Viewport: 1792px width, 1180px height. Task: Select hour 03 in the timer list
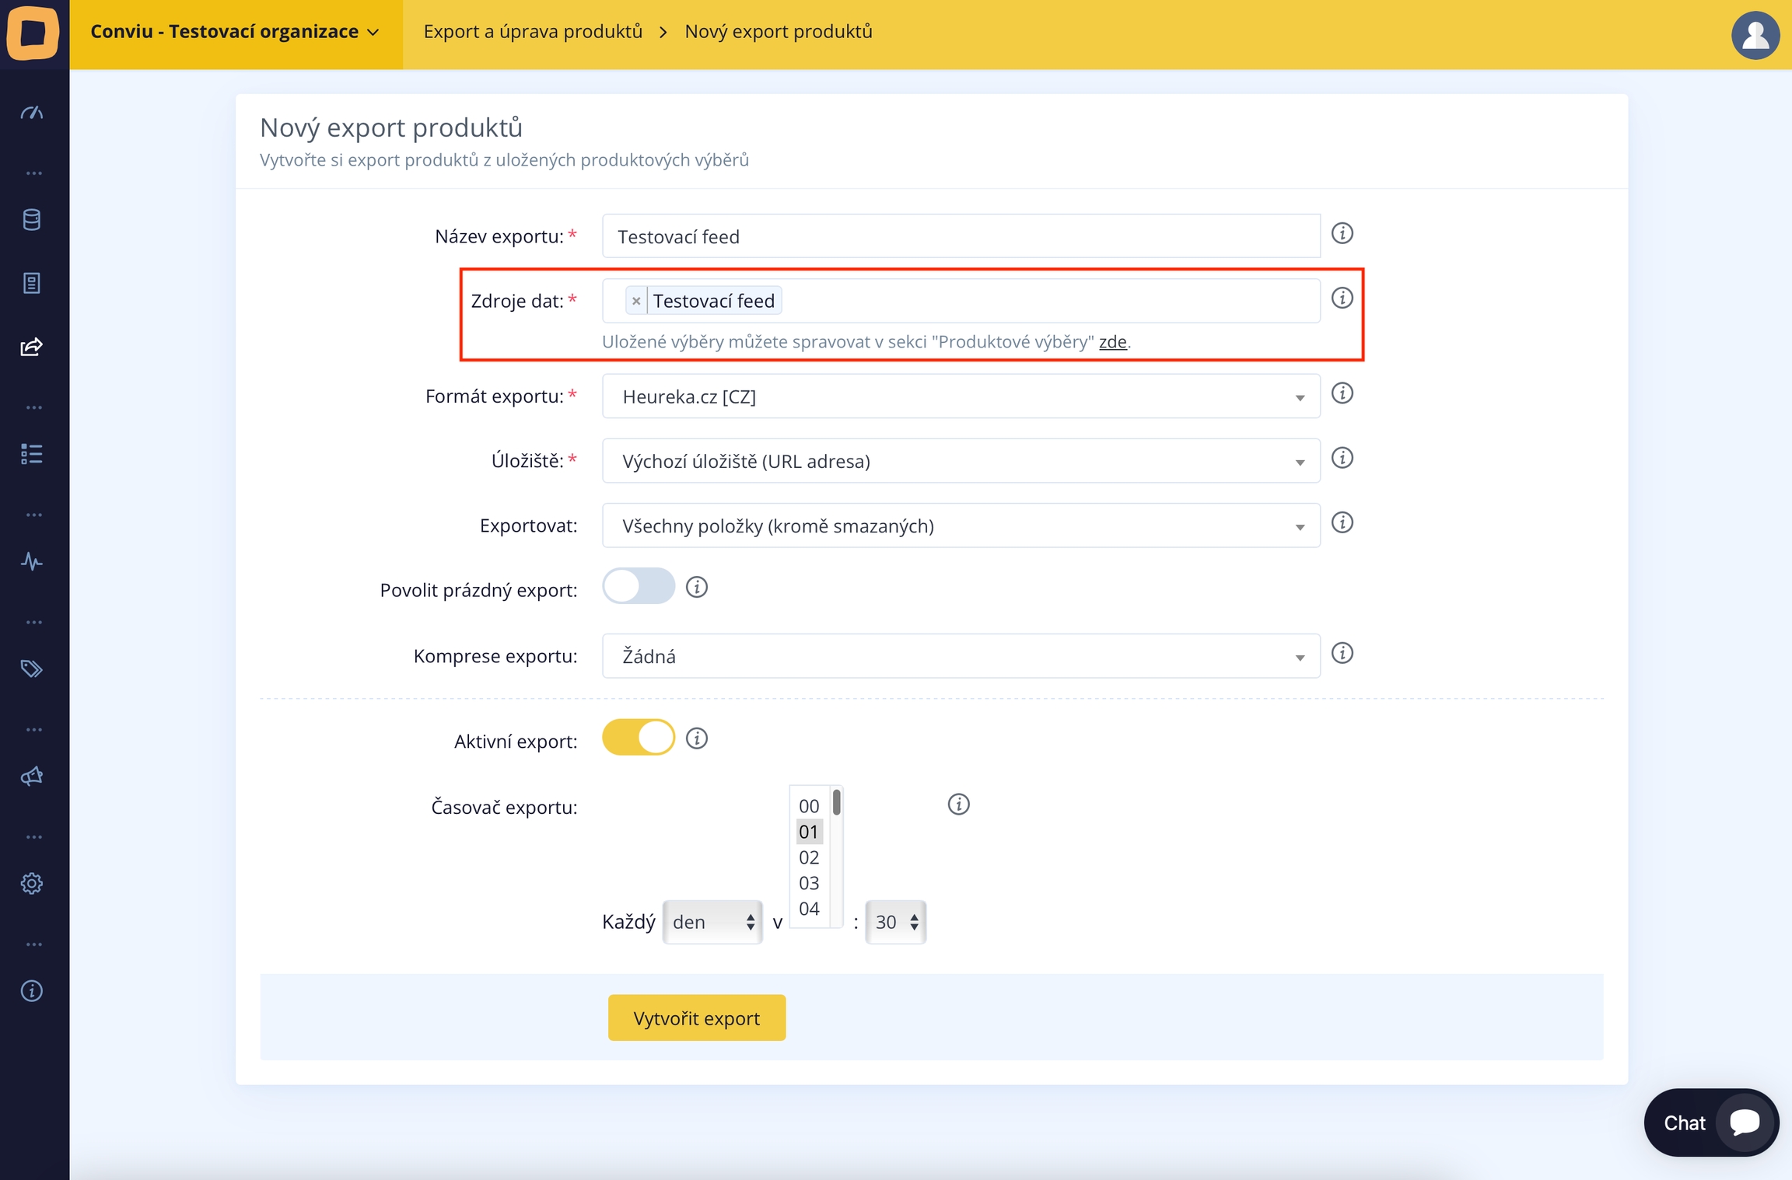(809, 883)
